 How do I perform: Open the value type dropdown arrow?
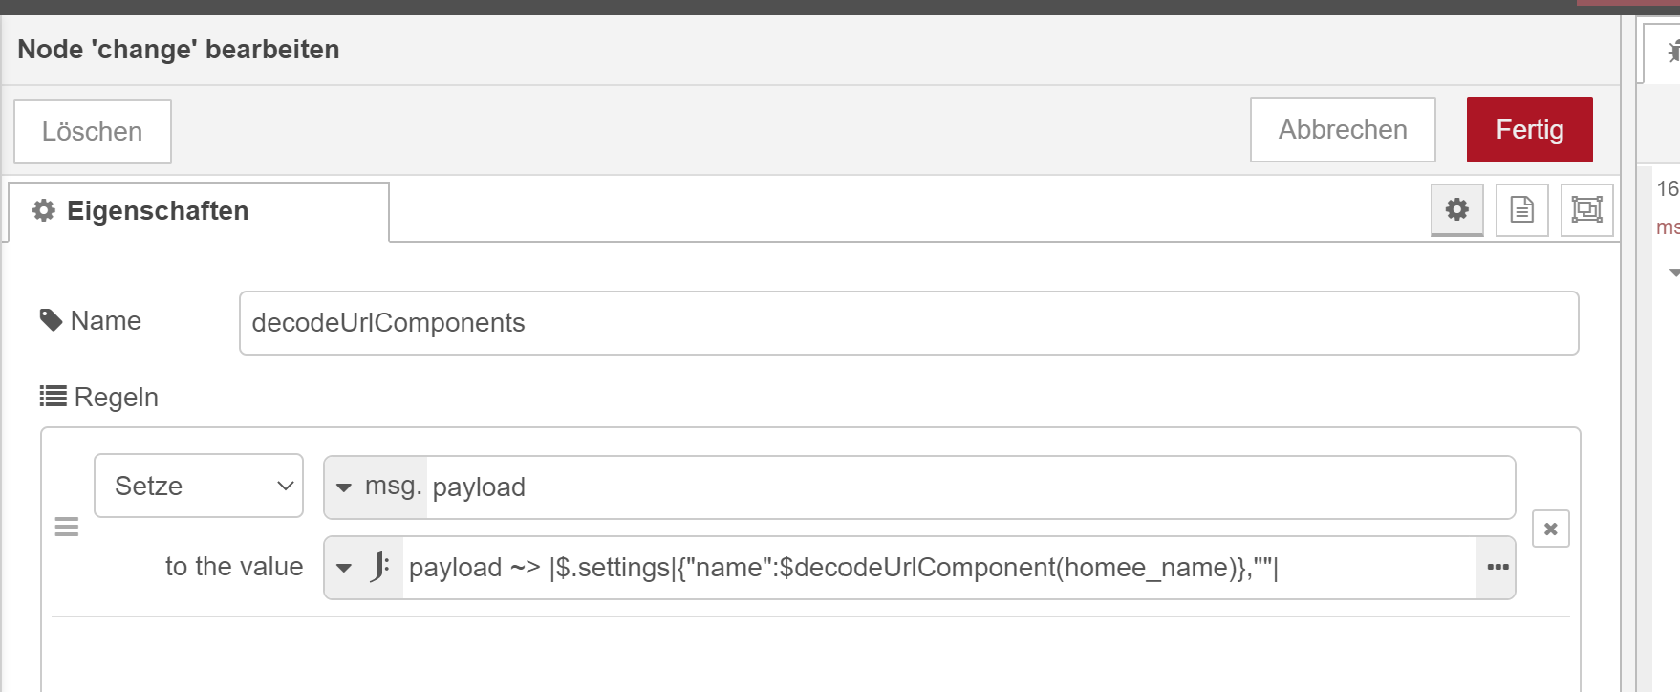tap(344, 568)
